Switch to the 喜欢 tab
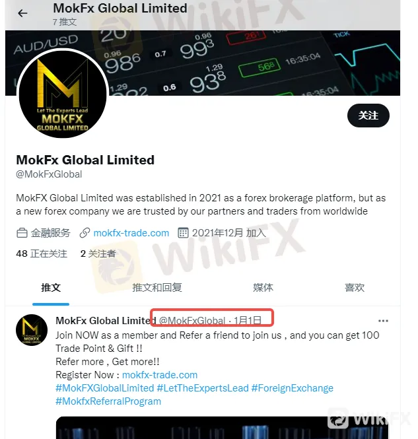418x439 pixels. click(355, 288)
